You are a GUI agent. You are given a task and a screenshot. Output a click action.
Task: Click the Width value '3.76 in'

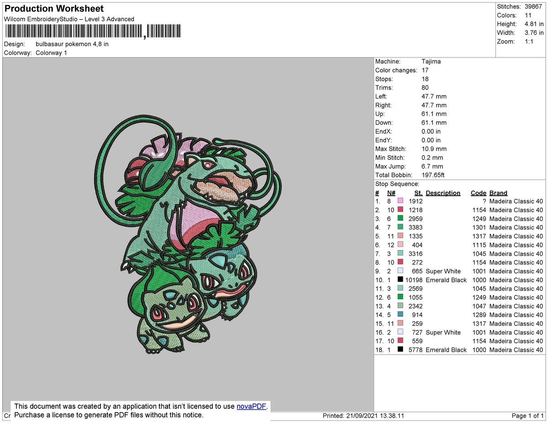tap(533, 33)
